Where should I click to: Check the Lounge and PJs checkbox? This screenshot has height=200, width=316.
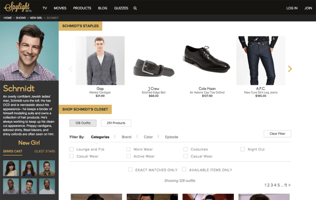tap(72, 149)
